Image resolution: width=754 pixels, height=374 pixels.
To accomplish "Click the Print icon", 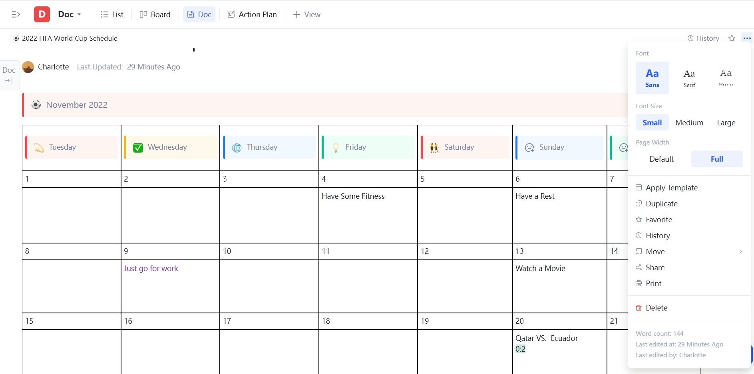I will click(639, 283).
